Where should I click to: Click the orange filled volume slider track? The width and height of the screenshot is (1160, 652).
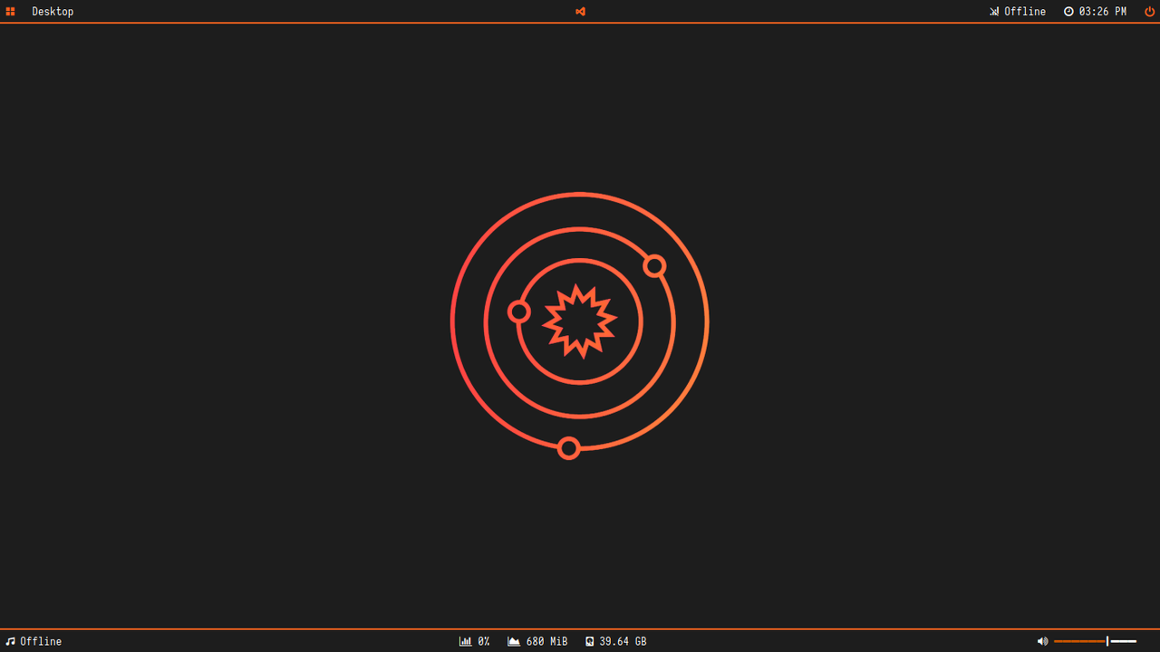(x=1078, y=641)
